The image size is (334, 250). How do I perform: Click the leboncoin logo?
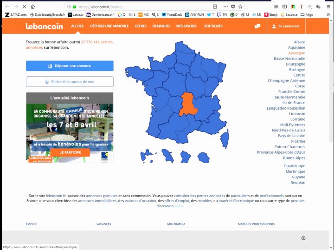click(x=44, y=26)
